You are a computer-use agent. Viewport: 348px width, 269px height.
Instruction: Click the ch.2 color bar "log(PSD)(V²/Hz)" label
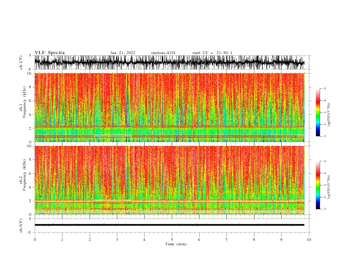click(x=329, y=187)
